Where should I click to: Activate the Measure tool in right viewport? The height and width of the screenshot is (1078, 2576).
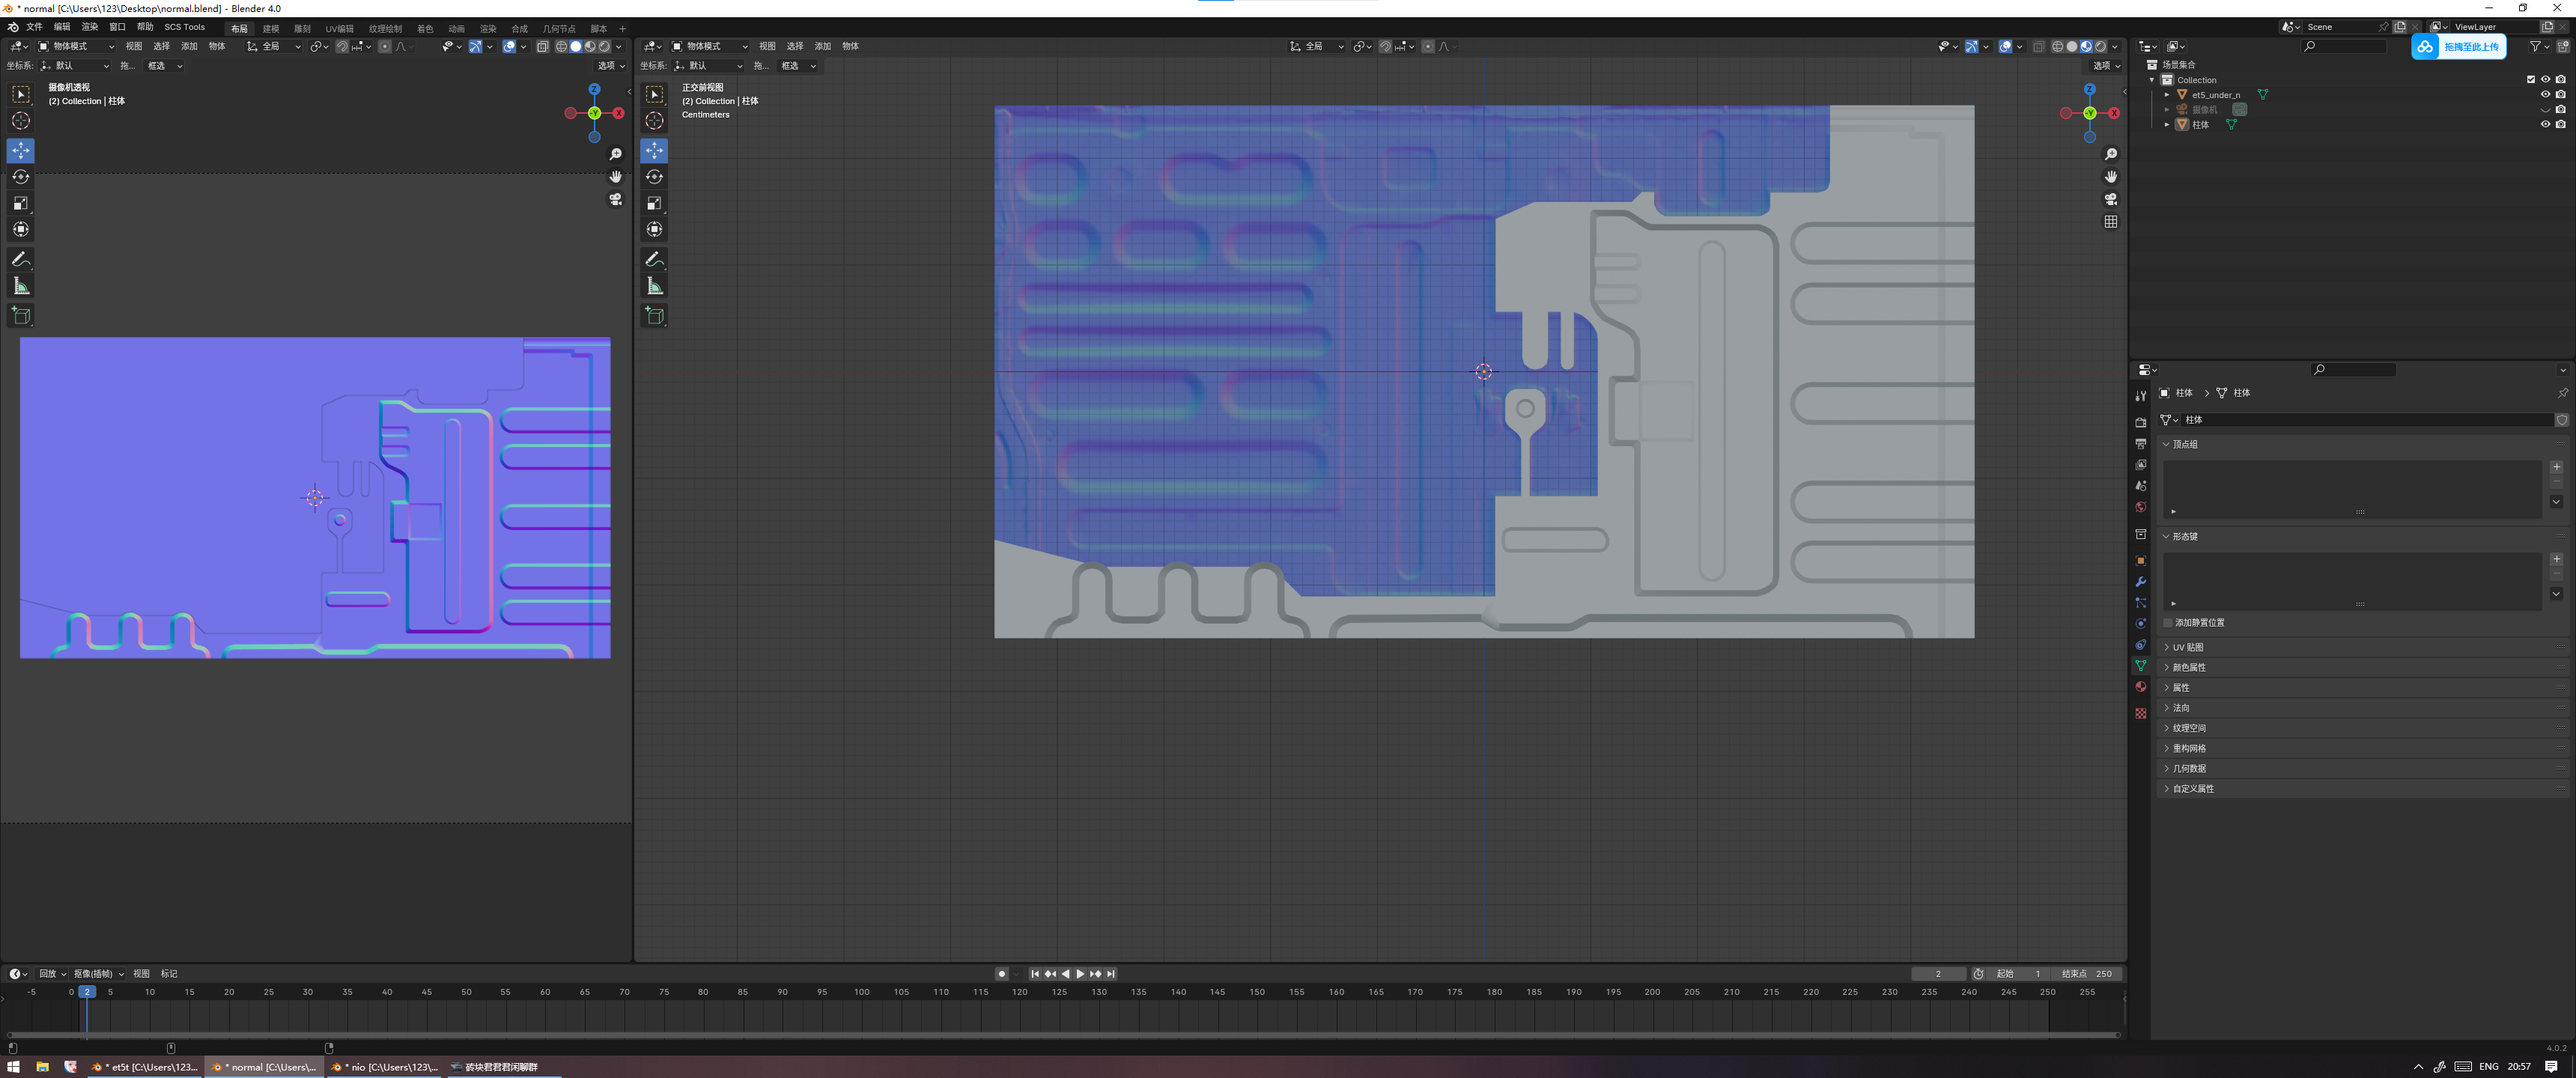coord(654,287)
